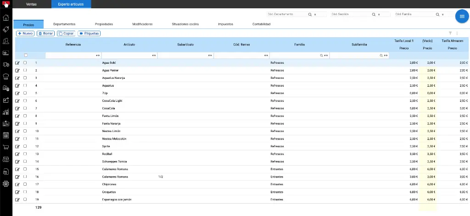This screenshot has width=470, height=216.
Task: Click search icon in Cód. Familia field
Action: [437, 14]
